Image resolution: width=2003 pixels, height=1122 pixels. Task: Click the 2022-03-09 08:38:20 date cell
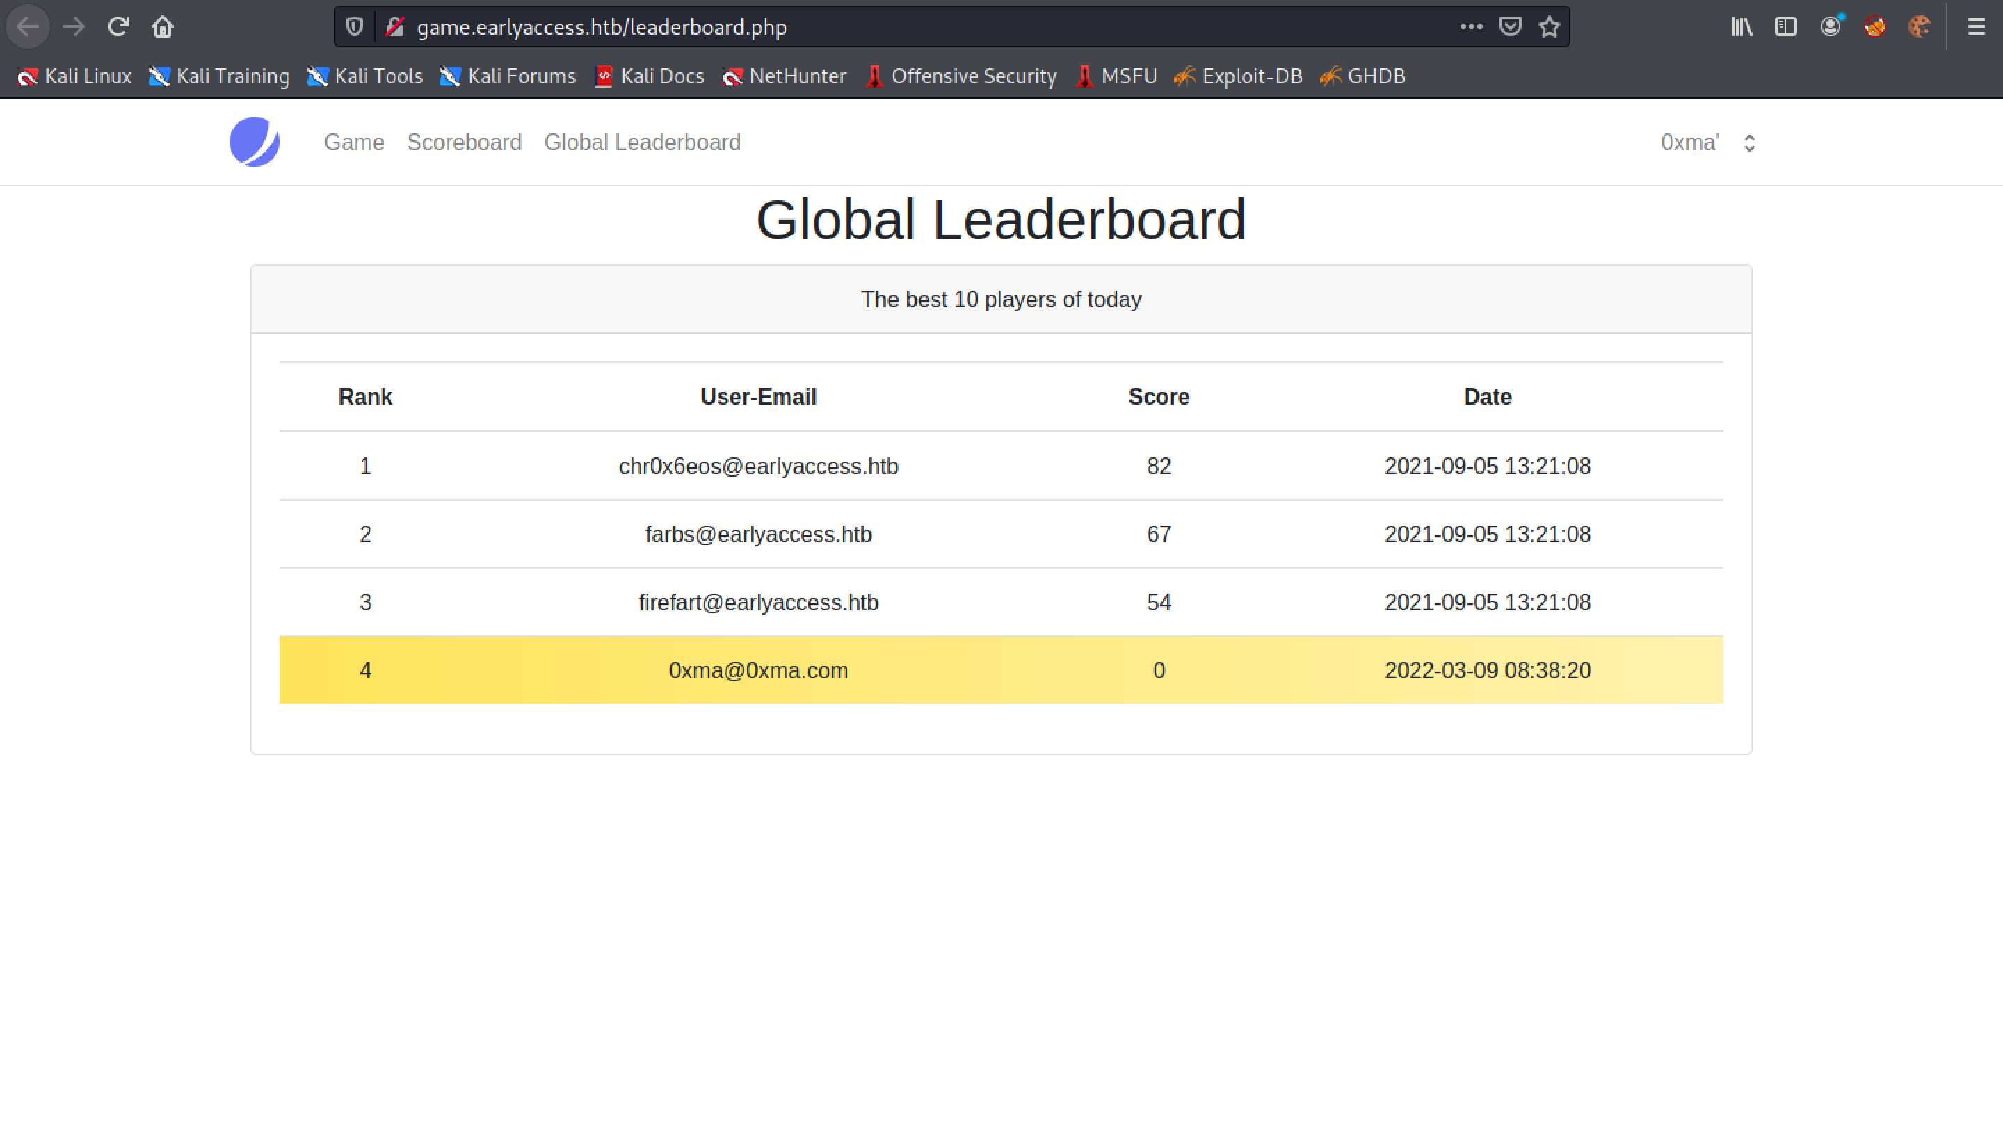pos(1488,671)
